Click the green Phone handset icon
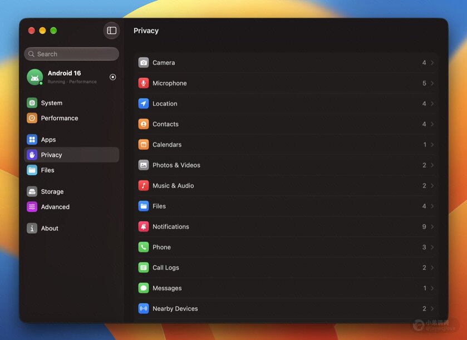Image resolution: width=467 pixels, height=340 pixels. point(144,247)
